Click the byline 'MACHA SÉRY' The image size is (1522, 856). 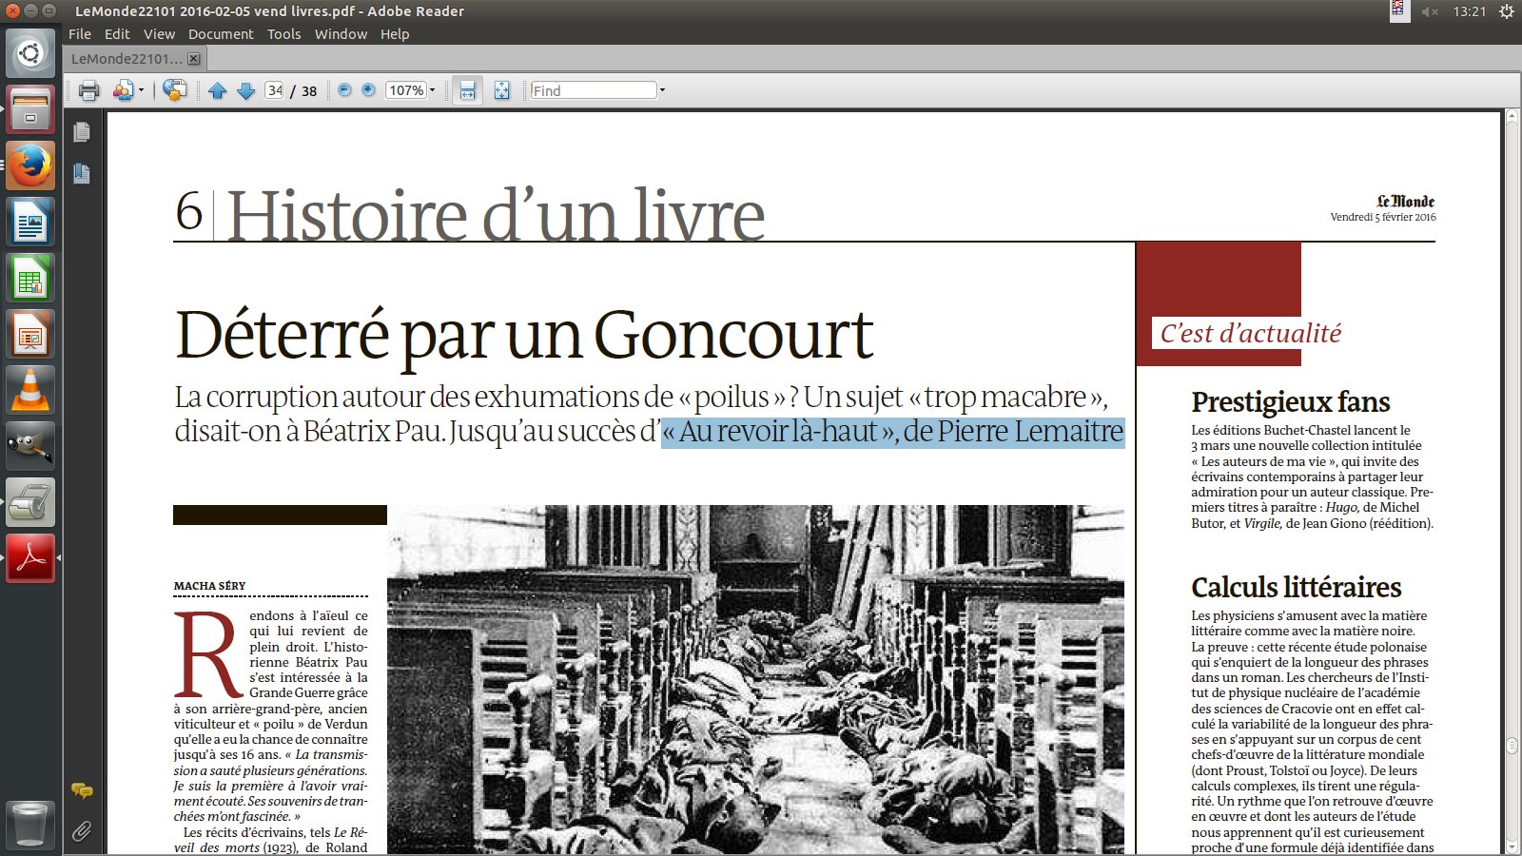[209, 586]
